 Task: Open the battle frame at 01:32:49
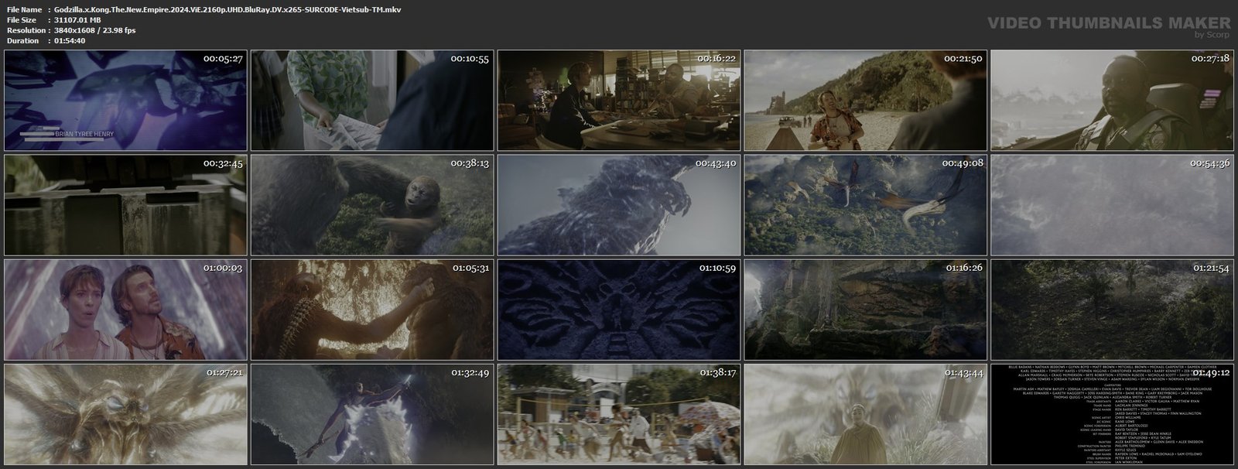click(372, 414)
